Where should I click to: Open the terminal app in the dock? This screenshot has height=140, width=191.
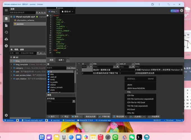click(139, 137)
